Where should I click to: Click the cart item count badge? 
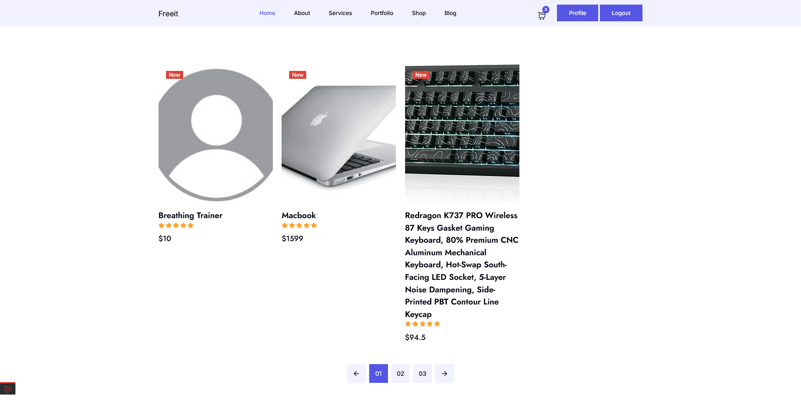click(x=545, y=9)
